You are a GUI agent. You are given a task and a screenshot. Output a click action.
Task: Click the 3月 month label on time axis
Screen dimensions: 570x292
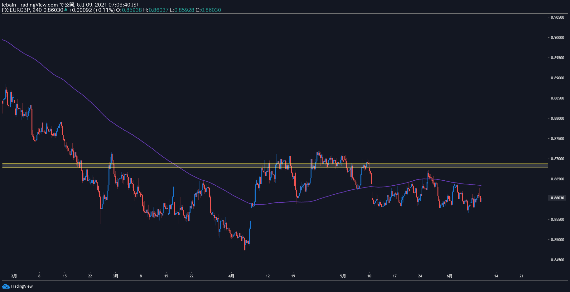pyautogui.click(x=115, y=276)
